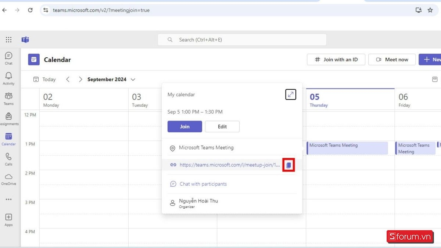The height and width of the screenshot is (248, 441).
Task: Click My calendar label in popup
Action: (181, 94)
